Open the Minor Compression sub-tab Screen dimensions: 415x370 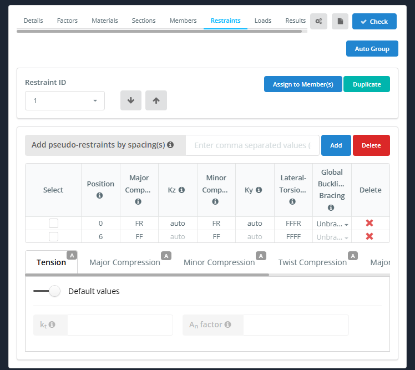click(219, 262)
